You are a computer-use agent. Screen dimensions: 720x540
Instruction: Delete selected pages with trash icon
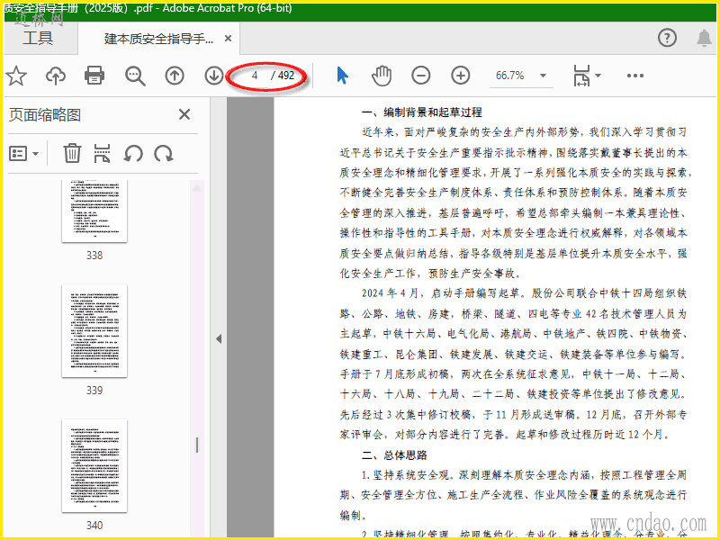coord(72,153)
